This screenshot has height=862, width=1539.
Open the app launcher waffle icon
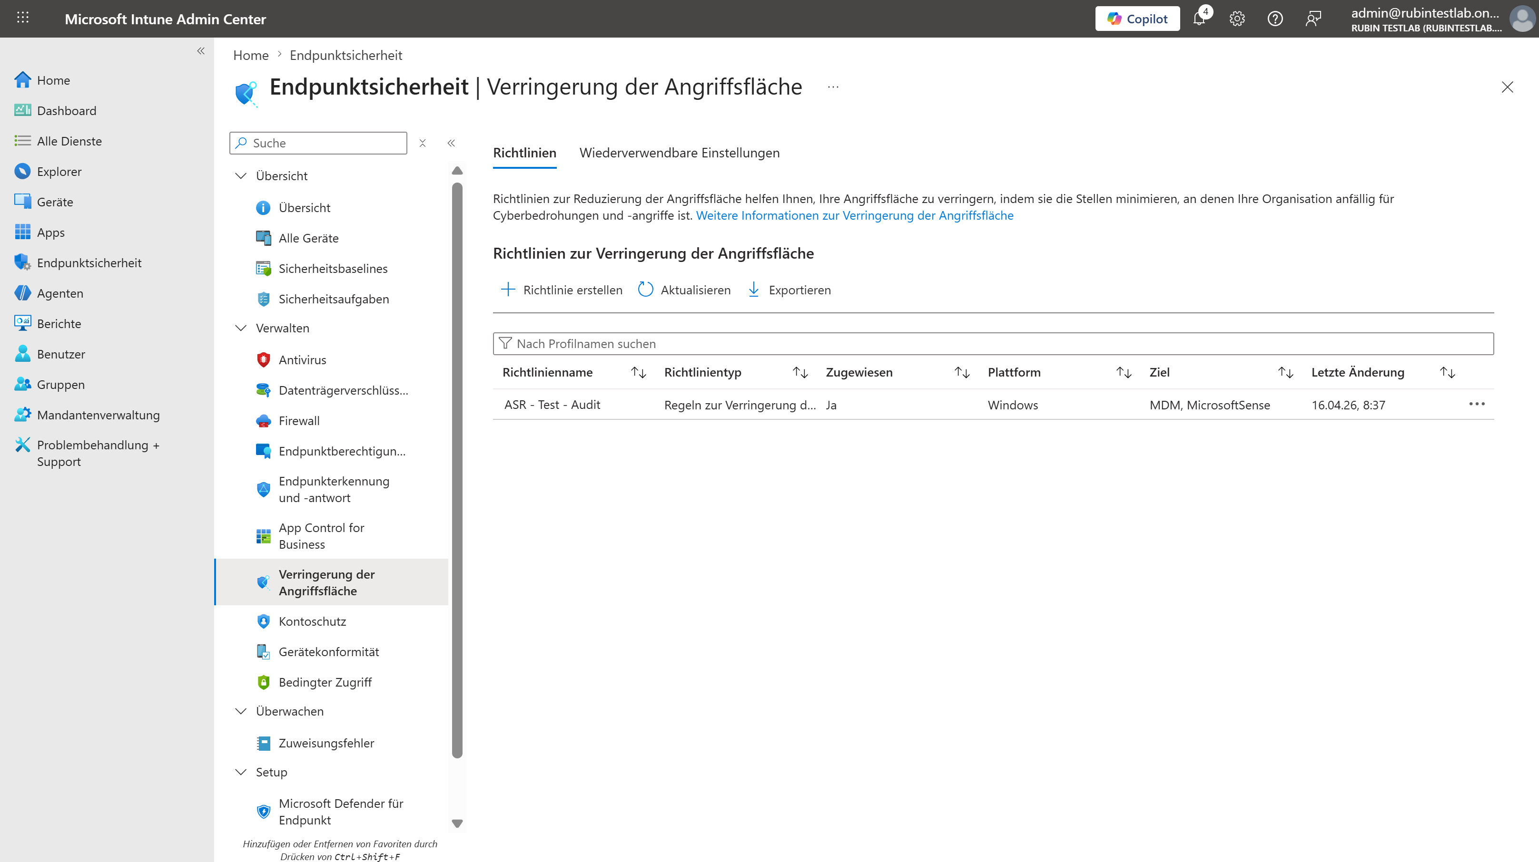[23, 18]
